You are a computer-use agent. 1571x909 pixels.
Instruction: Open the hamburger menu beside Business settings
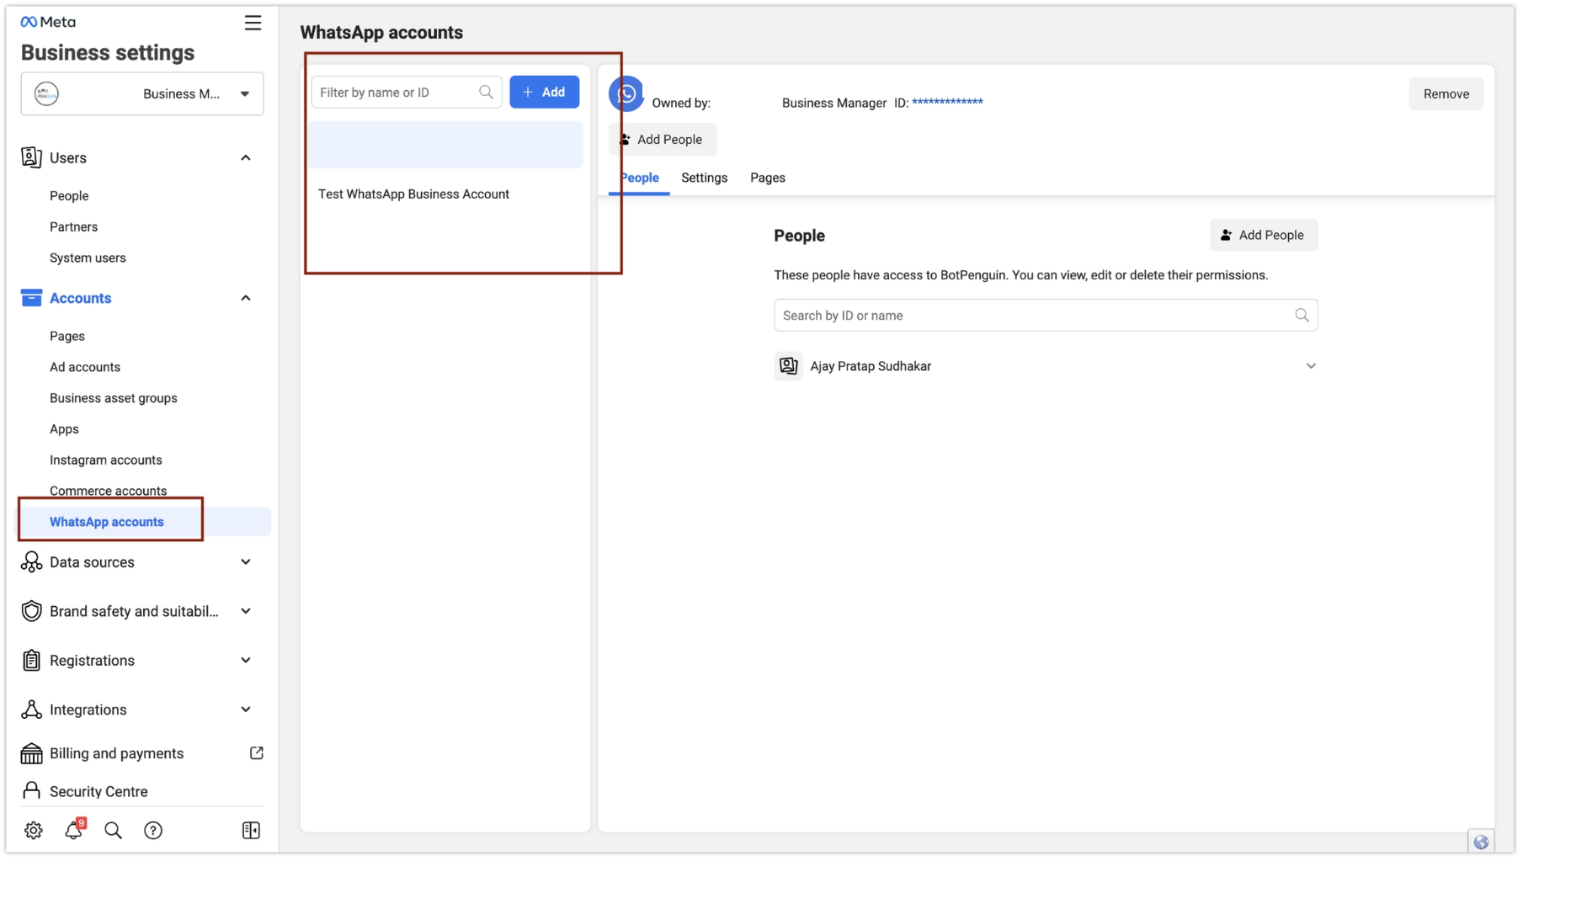[253, 23]
